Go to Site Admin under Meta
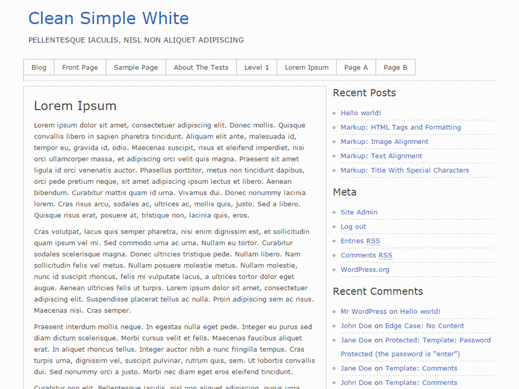 359,212
